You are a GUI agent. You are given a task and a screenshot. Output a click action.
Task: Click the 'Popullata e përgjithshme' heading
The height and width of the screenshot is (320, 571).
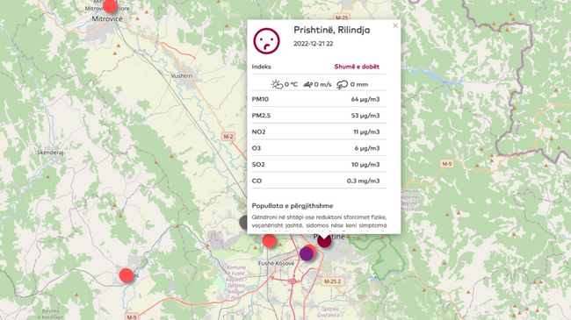pos(293,206)
